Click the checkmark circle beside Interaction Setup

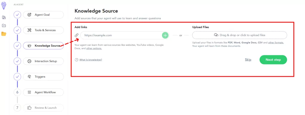[17, 61]
